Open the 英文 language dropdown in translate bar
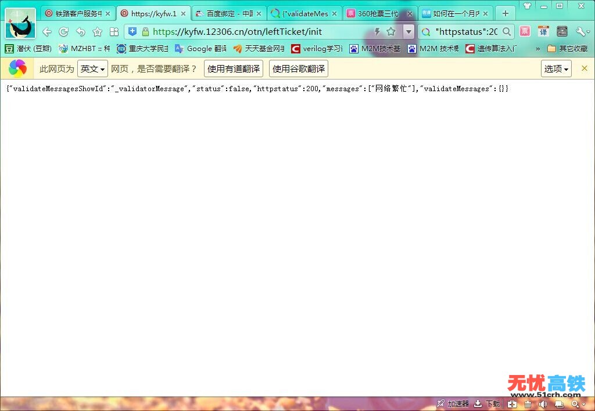 tap(92, 68)
